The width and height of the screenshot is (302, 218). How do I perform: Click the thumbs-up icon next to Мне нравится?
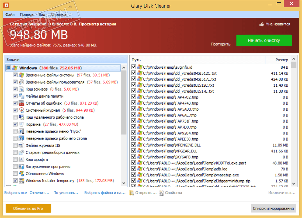pos(261,24)
